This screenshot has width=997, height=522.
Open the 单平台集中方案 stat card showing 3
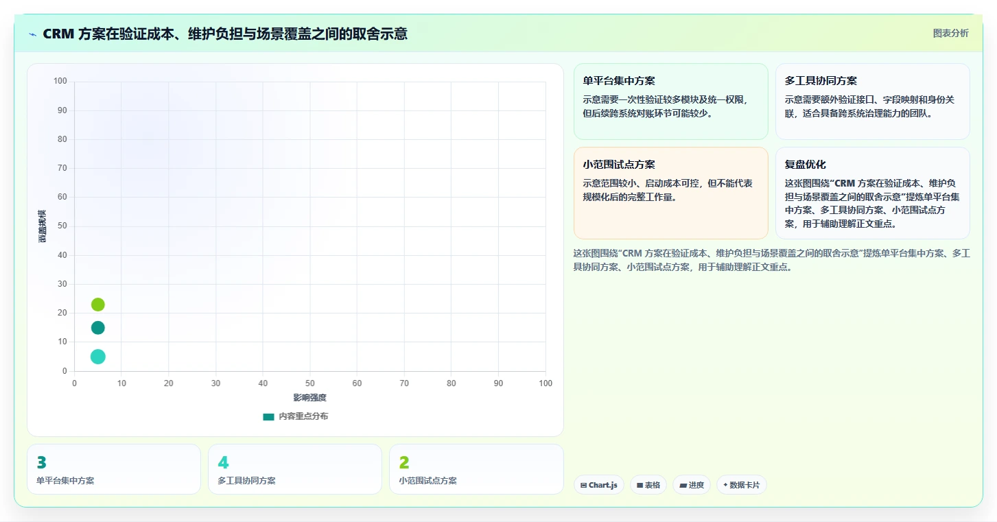pyautogui.click(x=114, y=469)
